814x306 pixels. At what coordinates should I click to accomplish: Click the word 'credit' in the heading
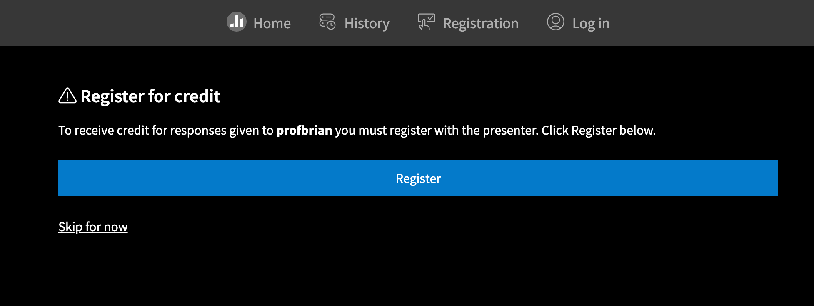pos(197,96)
